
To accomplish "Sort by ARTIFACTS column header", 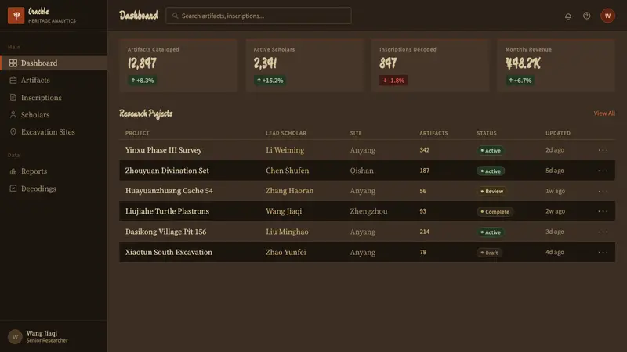I will [433, 133].
